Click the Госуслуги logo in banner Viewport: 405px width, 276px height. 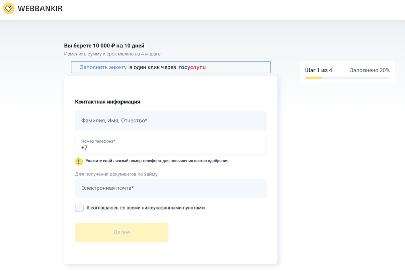point(192,67)
